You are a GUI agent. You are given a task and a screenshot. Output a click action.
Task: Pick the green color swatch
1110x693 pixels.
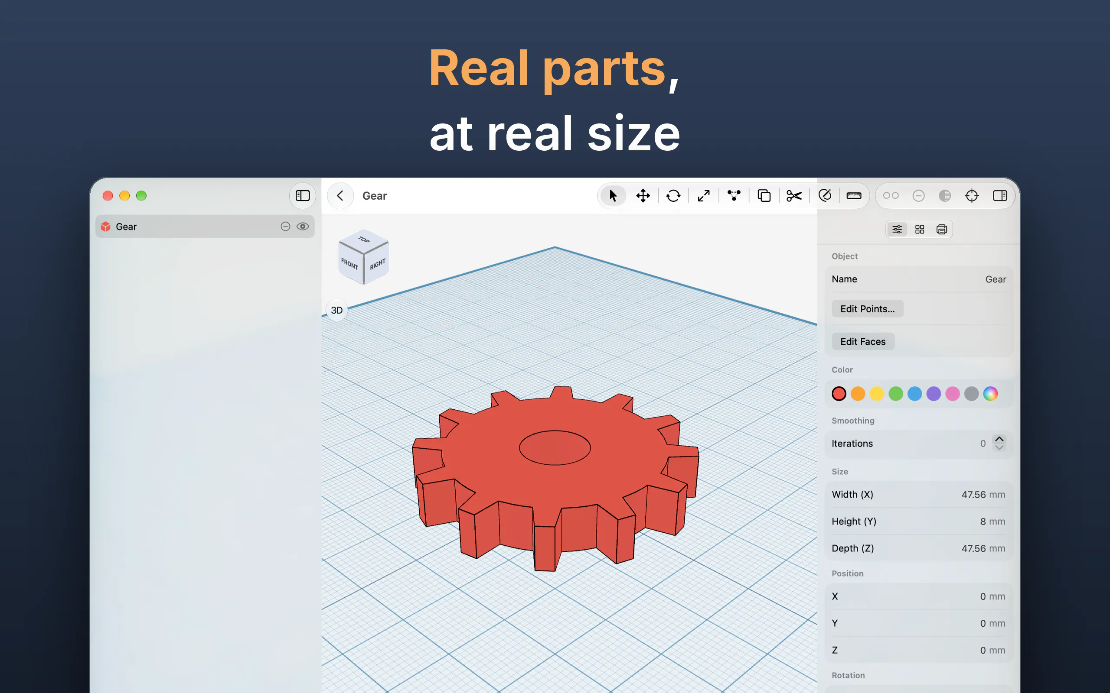click(x=896, y=394)
